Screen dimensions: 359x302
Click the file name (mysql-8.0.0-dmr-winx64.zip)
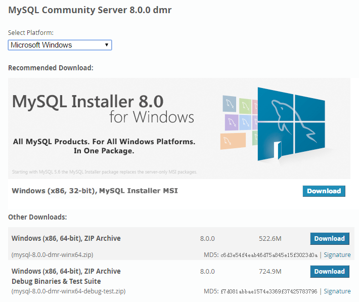[53, 255]
